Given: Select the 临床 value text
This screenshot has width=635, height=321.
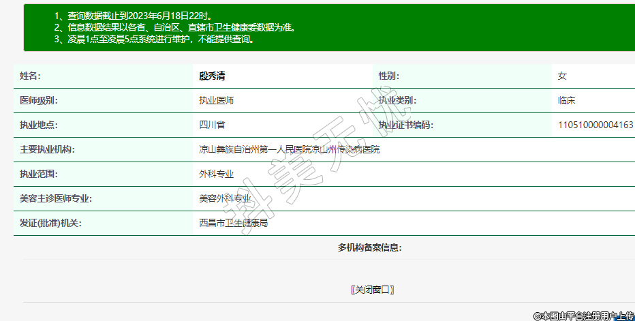Looking at the screenshot, I should click(567, 100).
